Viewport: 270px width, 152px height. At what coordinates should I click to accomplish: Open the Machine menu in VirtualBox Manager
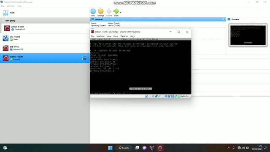[x=10, y=6]
